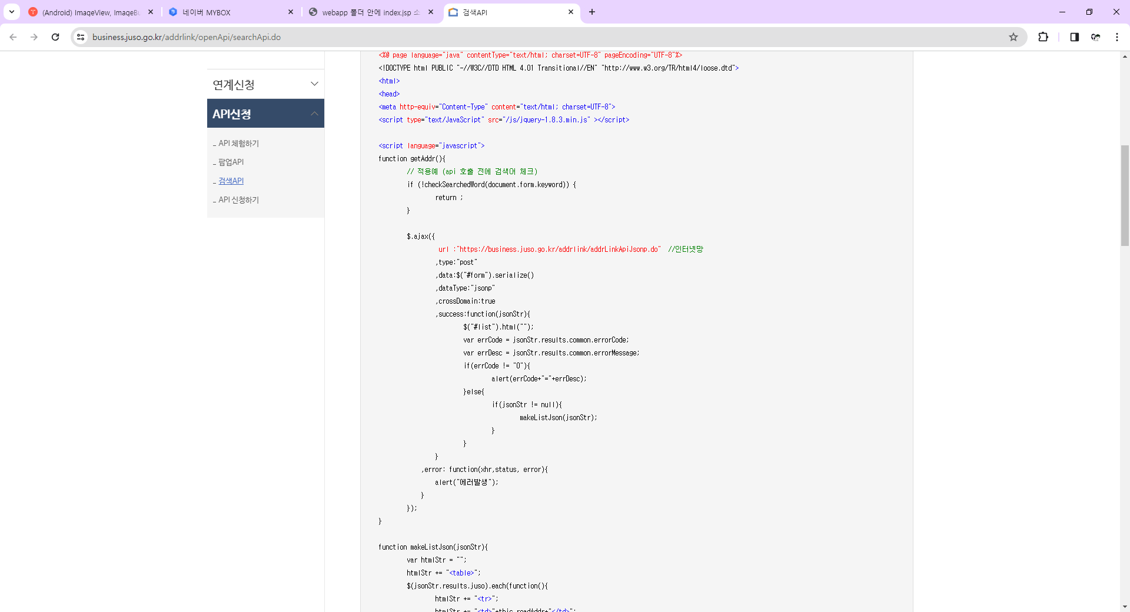Viewport: 1130px width, 612px height.
Task: Click the alert("에러발생") code line
Action: [x=467, y=483]
